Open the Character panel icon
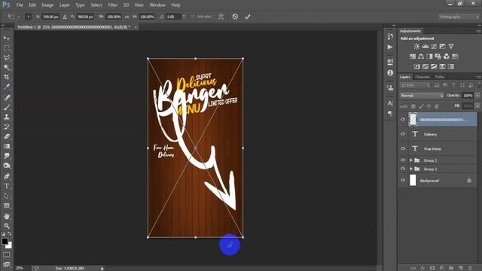Screen dimensions: 482x271 tap(390, 103)
